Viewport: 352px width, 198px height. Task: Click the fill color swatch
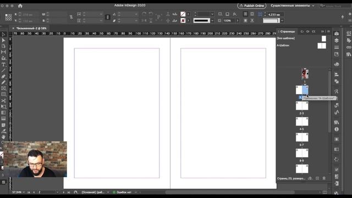(x=183, y=14)
